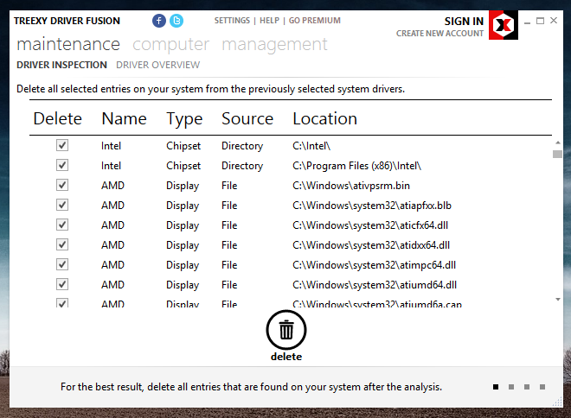Select the first tip page indicator square
Image resolution: width=571 pixels, height=418 pixels.
coord(496,387)
